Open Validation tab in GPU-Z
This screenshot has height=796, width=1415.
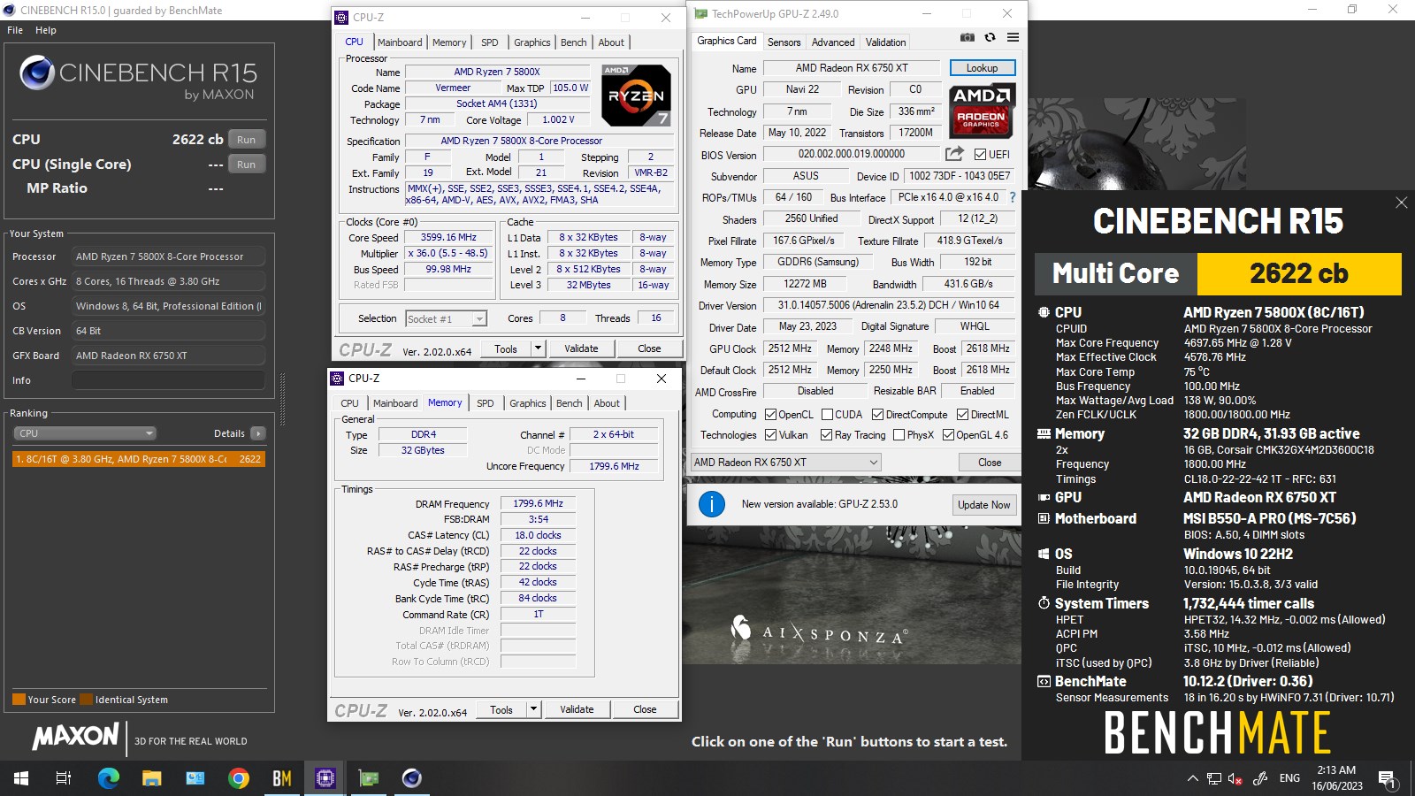coord(885,42)
